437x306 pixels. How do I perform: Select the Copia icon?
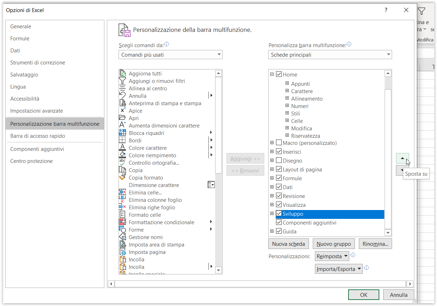122,170
